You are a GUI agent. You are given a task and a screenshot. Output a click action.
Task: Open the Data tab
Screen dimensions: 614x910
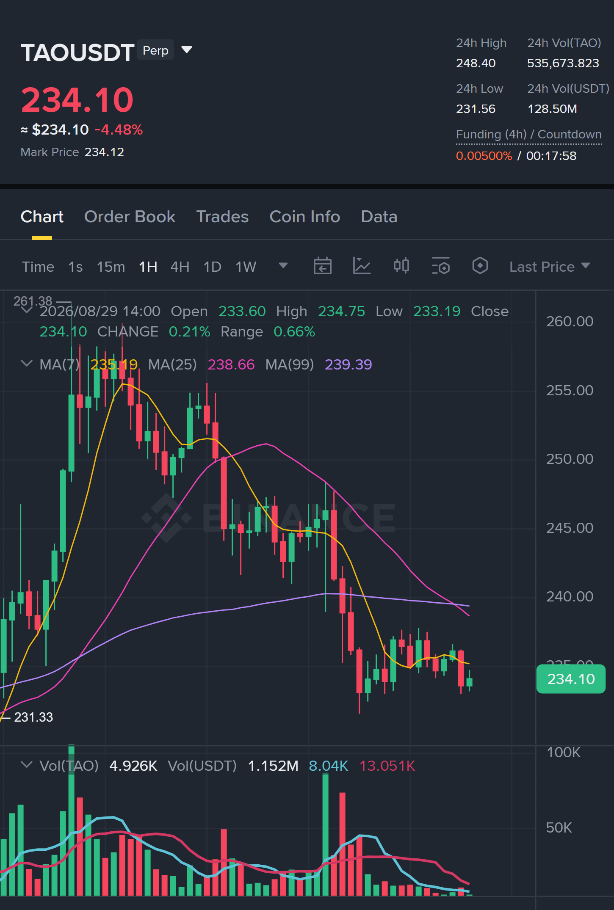coord(379,217)
